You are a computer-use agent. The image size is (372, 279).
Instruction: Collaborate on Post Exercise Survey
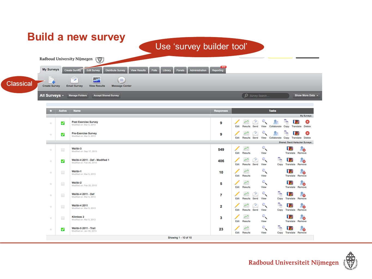(x=276, y=122)
